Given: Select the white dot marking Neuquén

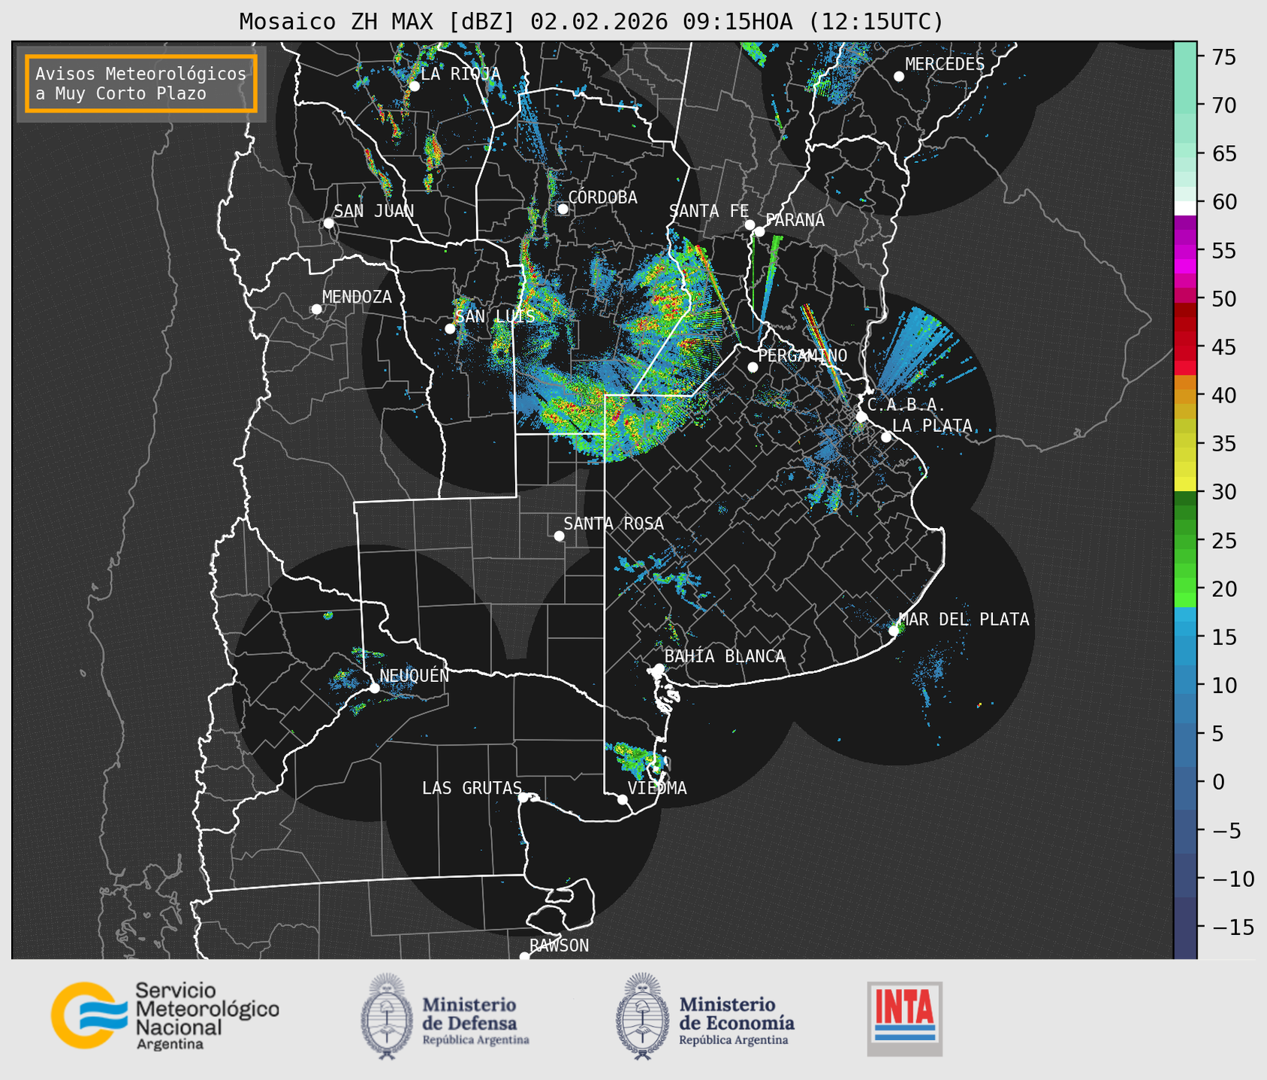Looking at the screenshot, I should coord(374,688).
